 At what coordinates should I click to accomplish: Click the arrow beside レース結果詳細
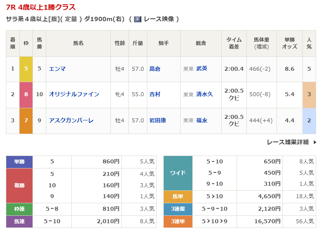tap(315, 142)
